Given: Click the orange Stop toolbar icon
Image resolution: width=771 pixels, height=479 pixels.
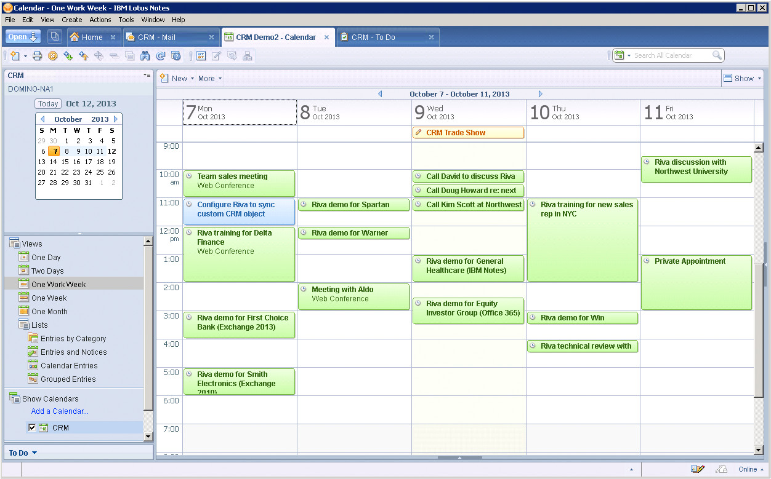Looking at the screenshot, I should click(53, 56).
